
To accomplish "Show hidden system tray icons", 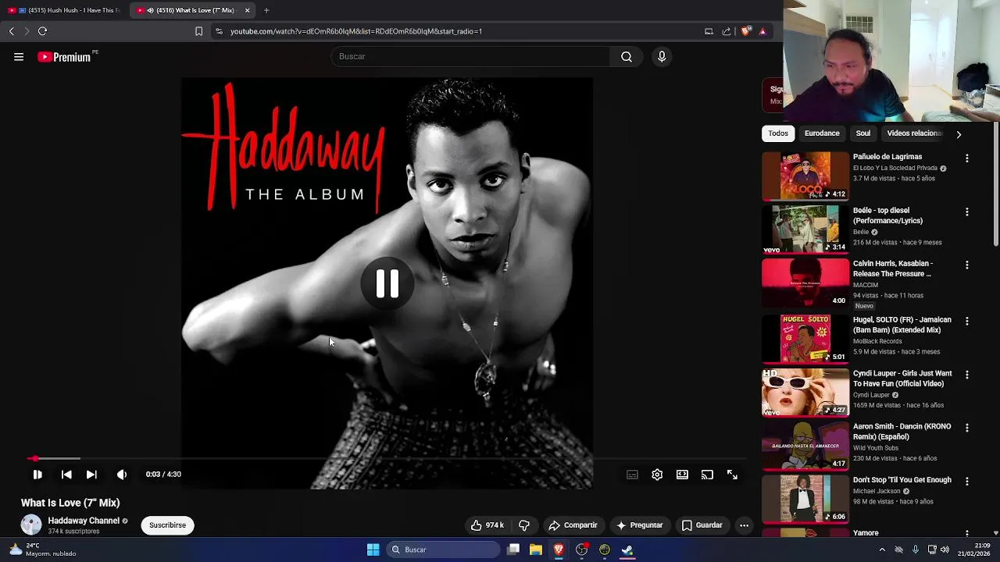I will click(882, 550).
